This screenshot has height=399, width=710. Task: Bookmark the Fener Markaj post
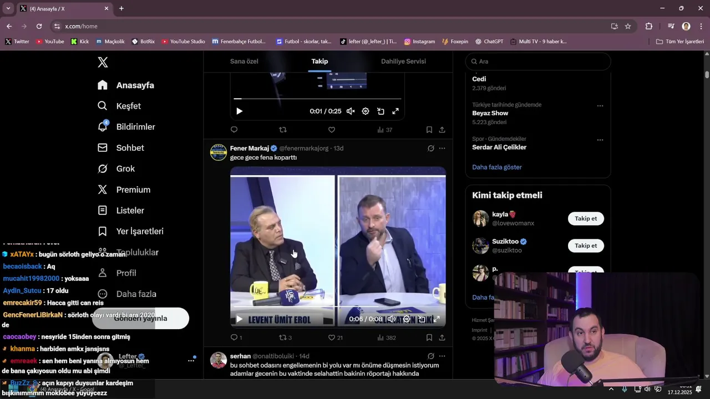click(x=429, y=337)
